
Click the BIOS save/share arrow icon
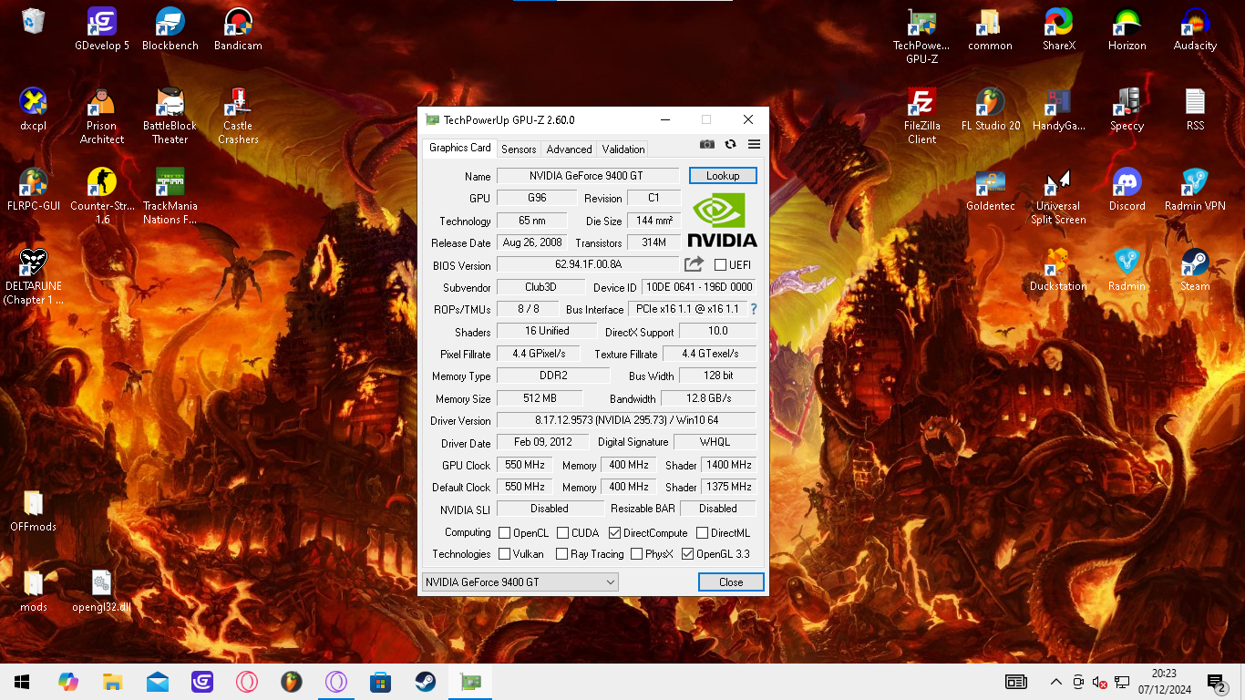tap(695, 264)
